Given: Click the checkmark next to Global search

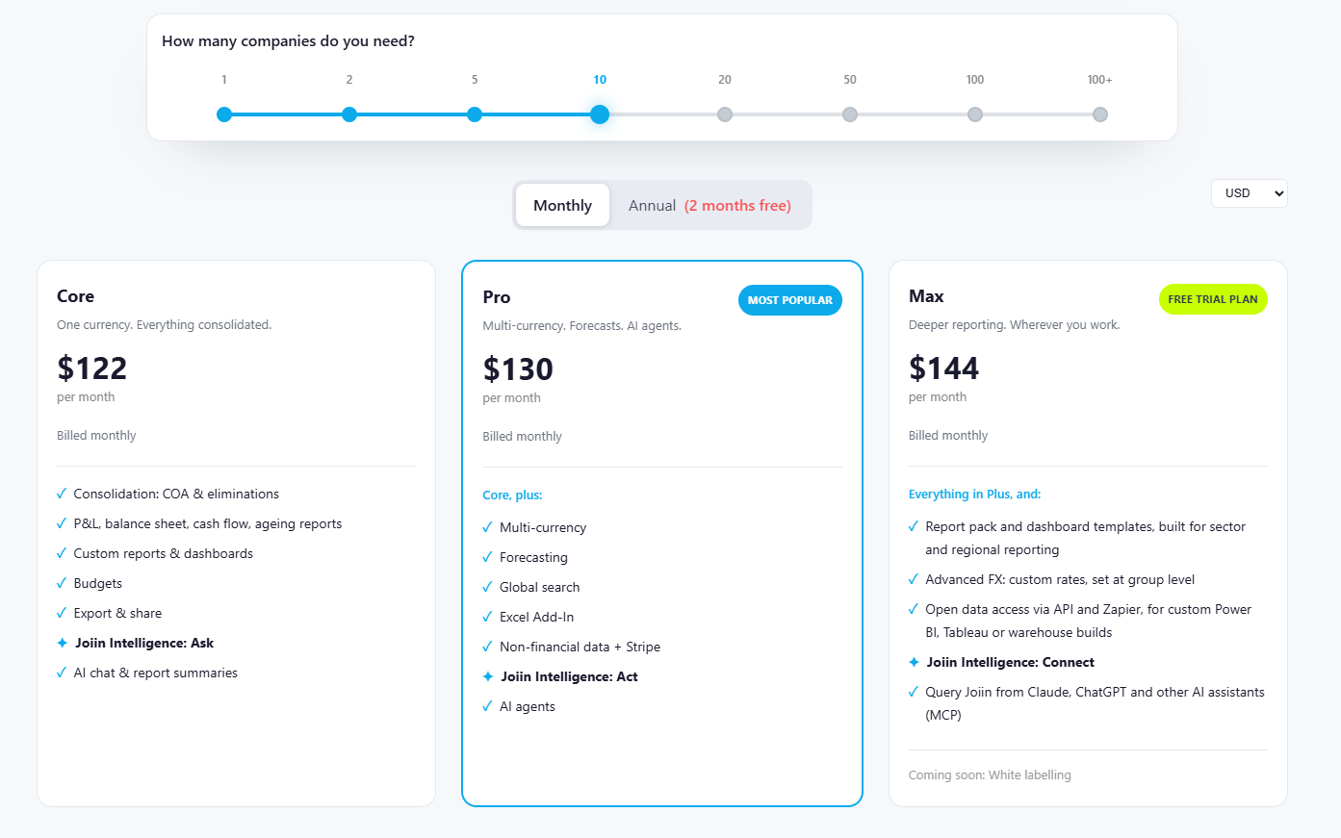Looking at the screenshot, I should (x=487, y=587).
